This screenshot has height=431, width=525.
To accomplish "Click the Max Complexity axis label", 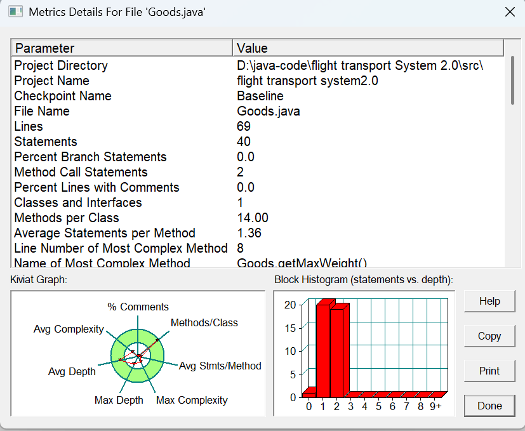I will [x=192, y=400].
